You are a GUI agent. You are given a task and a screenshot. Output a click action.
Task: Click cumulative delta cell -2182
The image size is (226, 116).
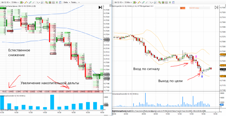[x=32, y=92]
